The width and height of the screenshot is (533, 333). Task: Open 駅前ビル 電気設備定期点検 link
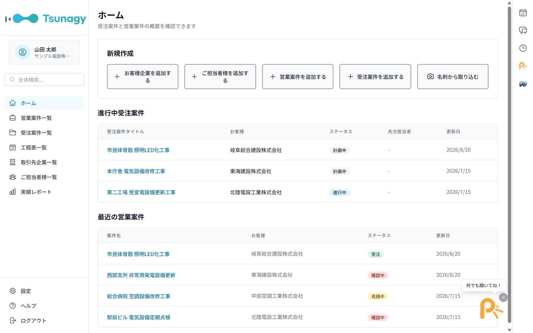tap(139, 317)
